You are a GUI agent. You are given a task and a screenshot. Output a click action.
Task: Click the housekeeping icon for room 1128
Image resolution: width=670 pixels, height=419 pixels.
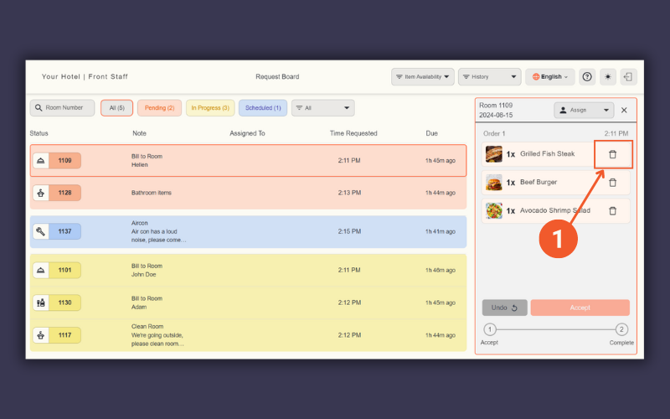point(40,193)
